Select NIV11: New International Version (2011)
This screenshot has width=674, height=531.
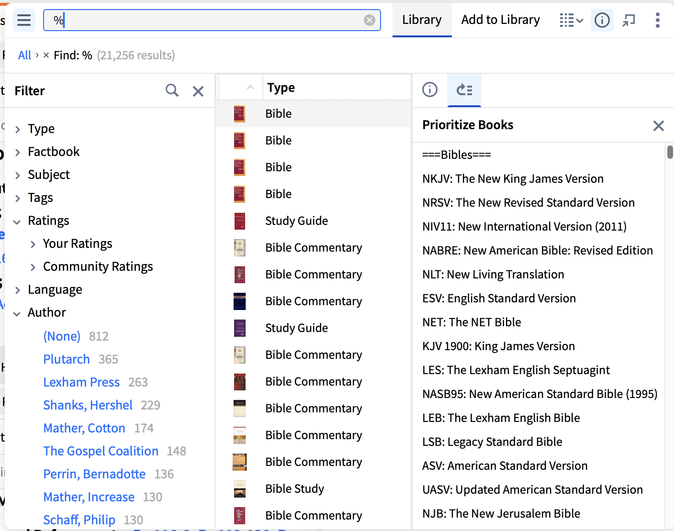[x=524, y=227]
